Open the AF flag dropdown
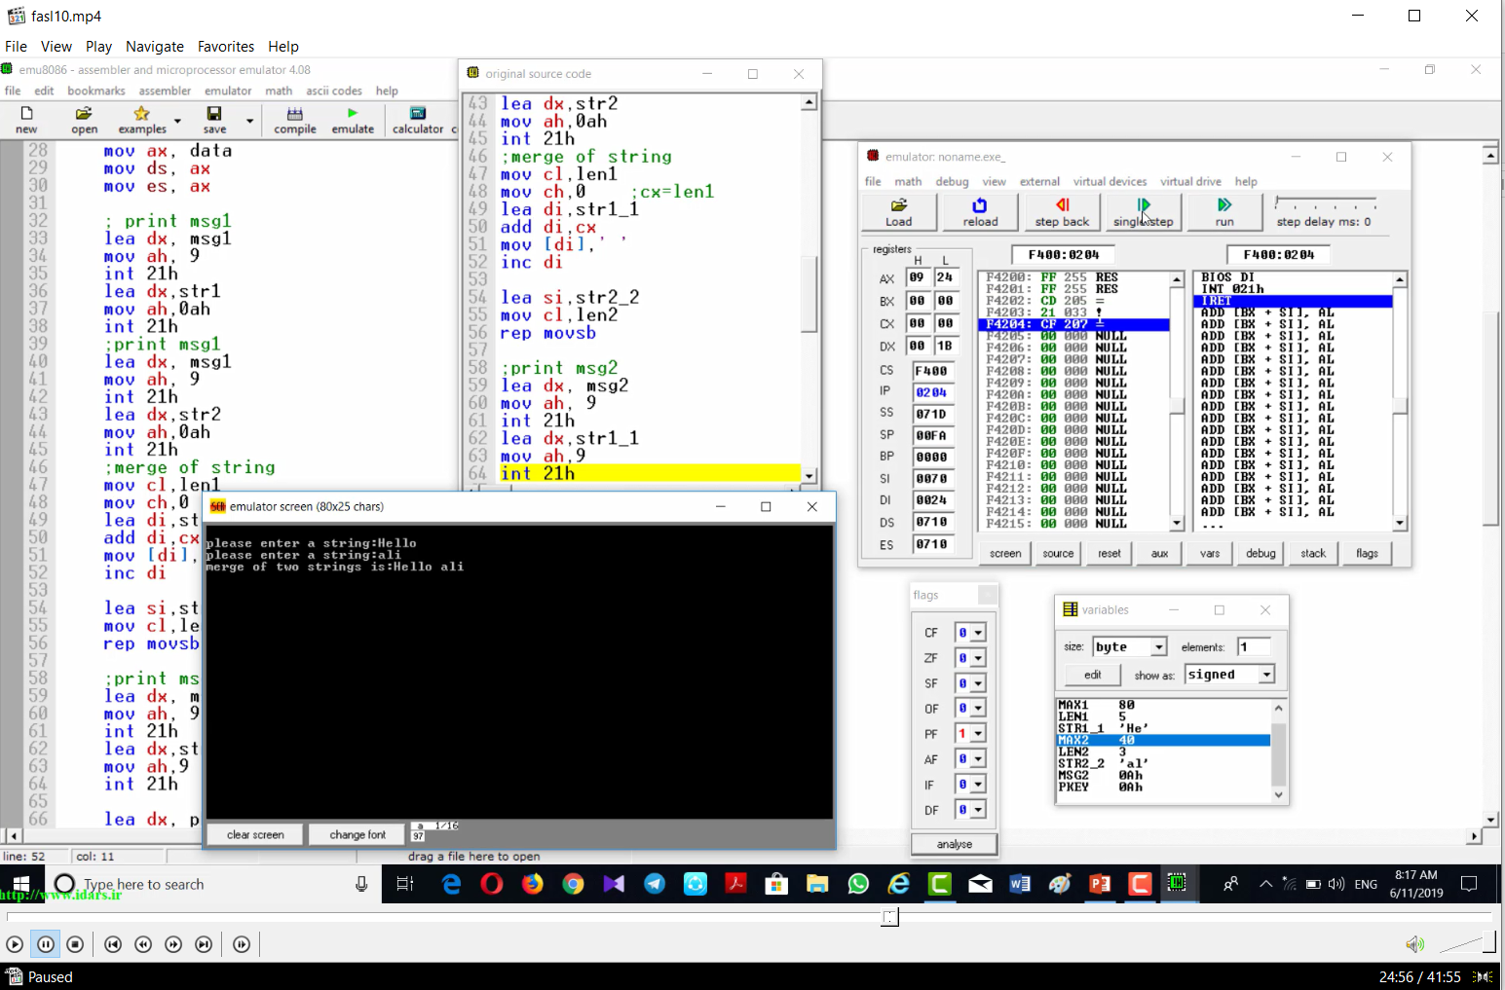 pyautogui.click(x=978, y=759)
